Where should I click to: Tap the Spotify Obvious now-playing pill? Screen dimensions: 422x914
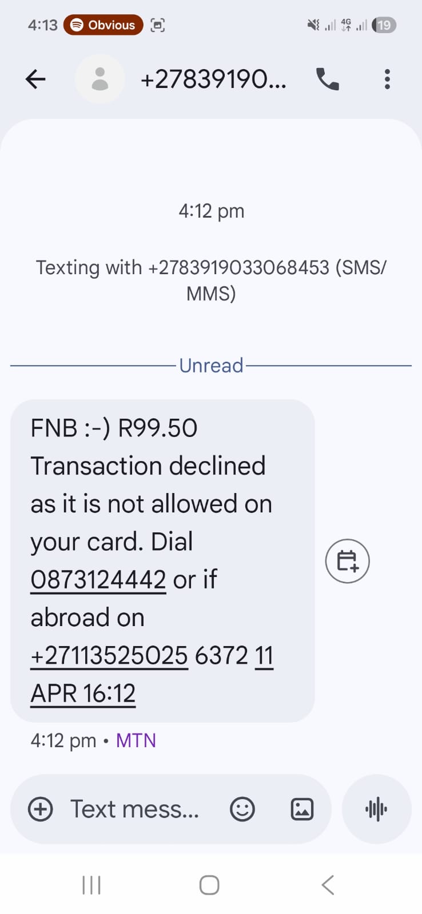pyautogui.click(x=103, y=25)
